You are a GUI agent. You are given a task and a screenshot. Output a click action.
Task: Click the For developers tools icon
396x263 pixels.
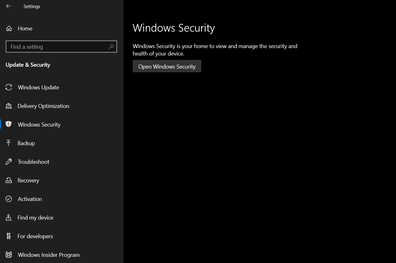pos(9,236)
